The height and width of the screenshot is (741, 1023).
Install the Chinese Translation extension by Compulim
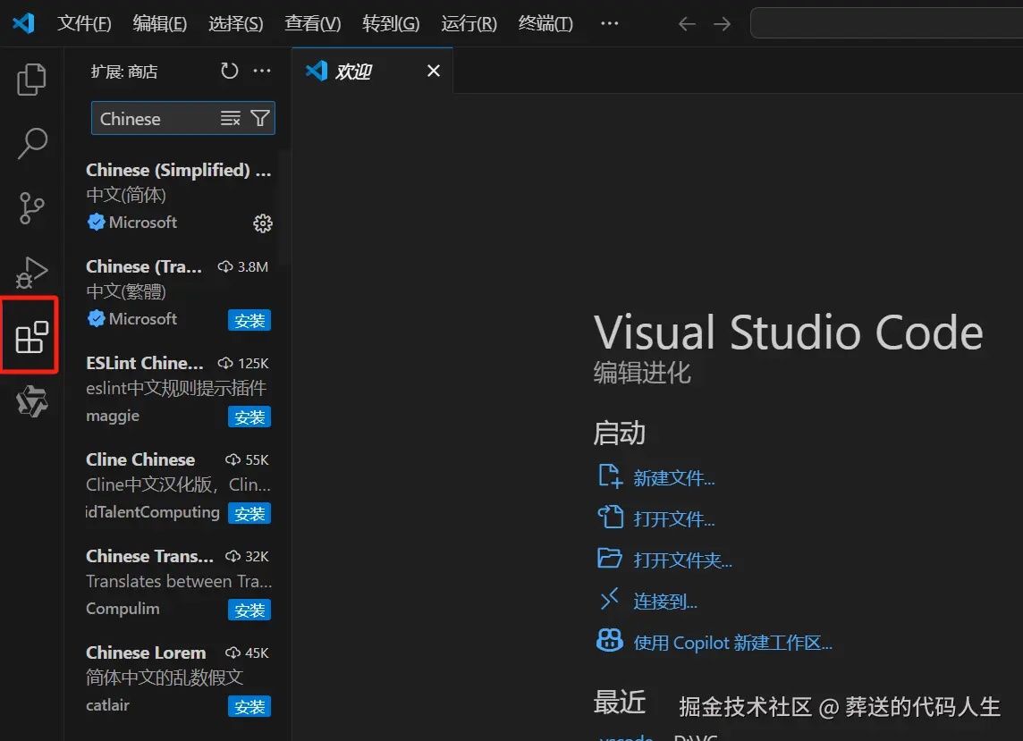tap(249, 610)
